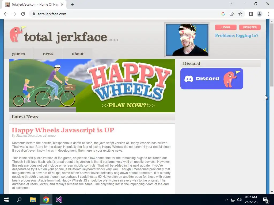The height and width of the screenshot is (205, 274).
Task: Open the games menu item
Action: (18, 54)
